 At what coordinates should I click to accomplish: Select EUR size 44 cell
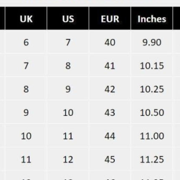coord(110,136)
